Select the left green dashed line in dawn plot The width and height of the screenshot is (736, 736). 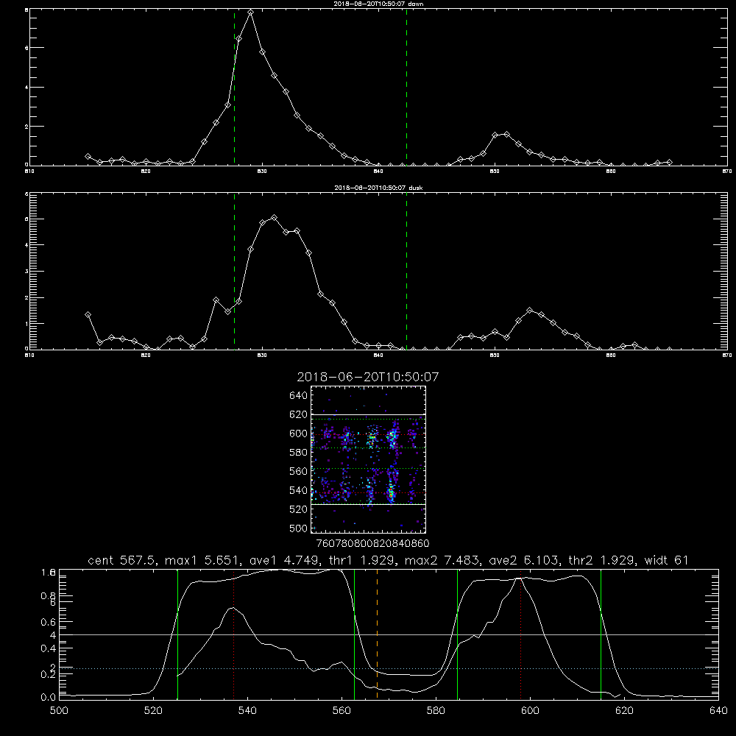[234, 87]
